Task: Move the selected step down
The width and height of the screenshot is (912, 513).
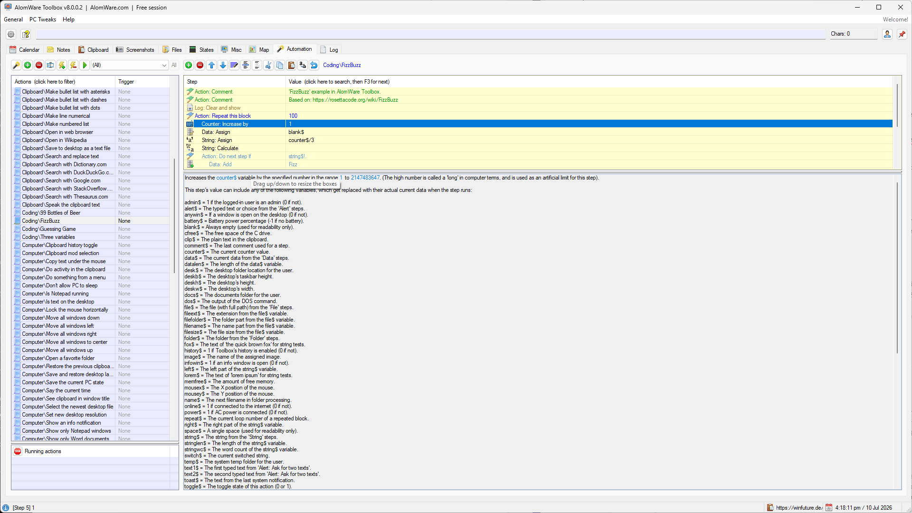Action: click(223, 65)
